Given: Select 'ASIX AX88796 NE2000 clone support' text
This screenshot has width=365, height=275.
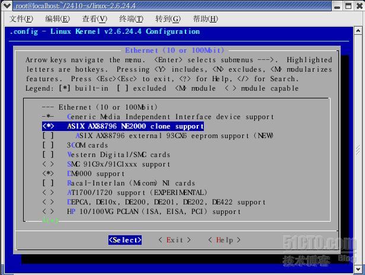Looking at the screenshot, I should coord(135,126).
